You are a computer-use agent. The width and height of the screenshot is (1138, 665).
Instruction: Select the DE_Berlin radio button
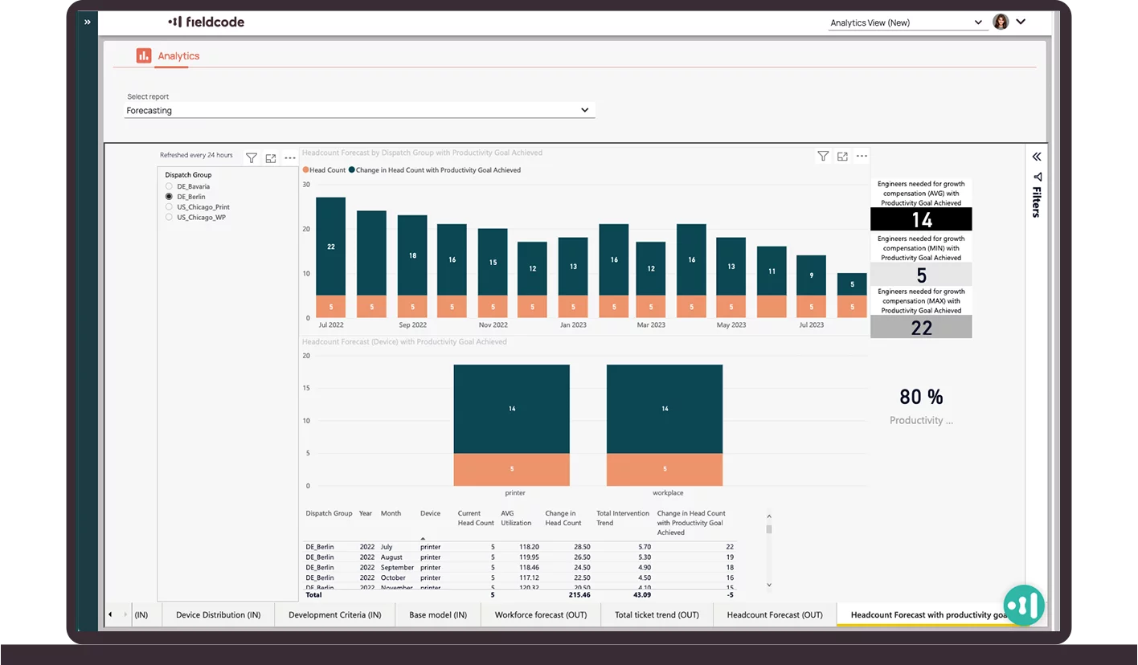(169, 196)
